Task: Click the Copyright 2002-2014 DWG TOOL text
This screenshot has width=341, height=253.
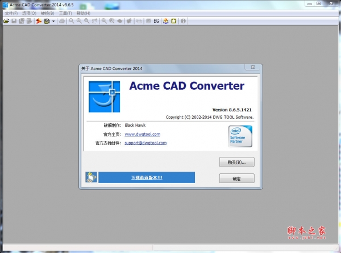Action: [x=210, y=117]
